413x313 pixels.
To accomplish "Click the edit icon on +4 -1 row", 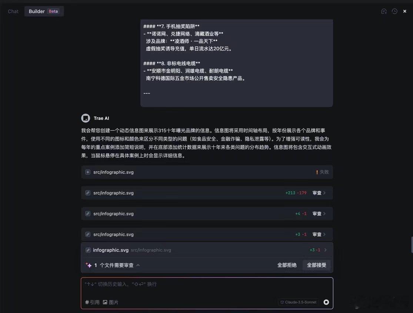I will click(88, 214).
